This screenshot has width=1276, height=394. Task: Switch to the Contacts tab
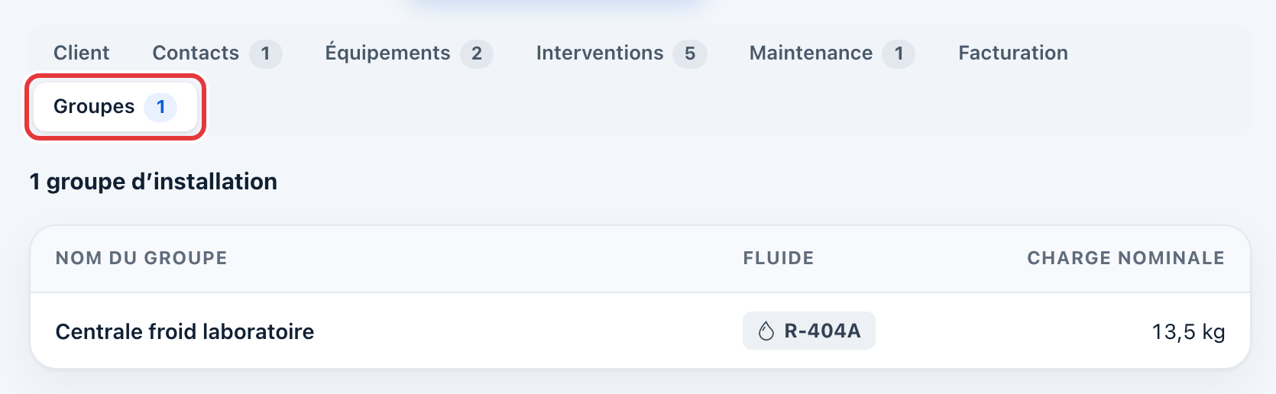[217, 53]
